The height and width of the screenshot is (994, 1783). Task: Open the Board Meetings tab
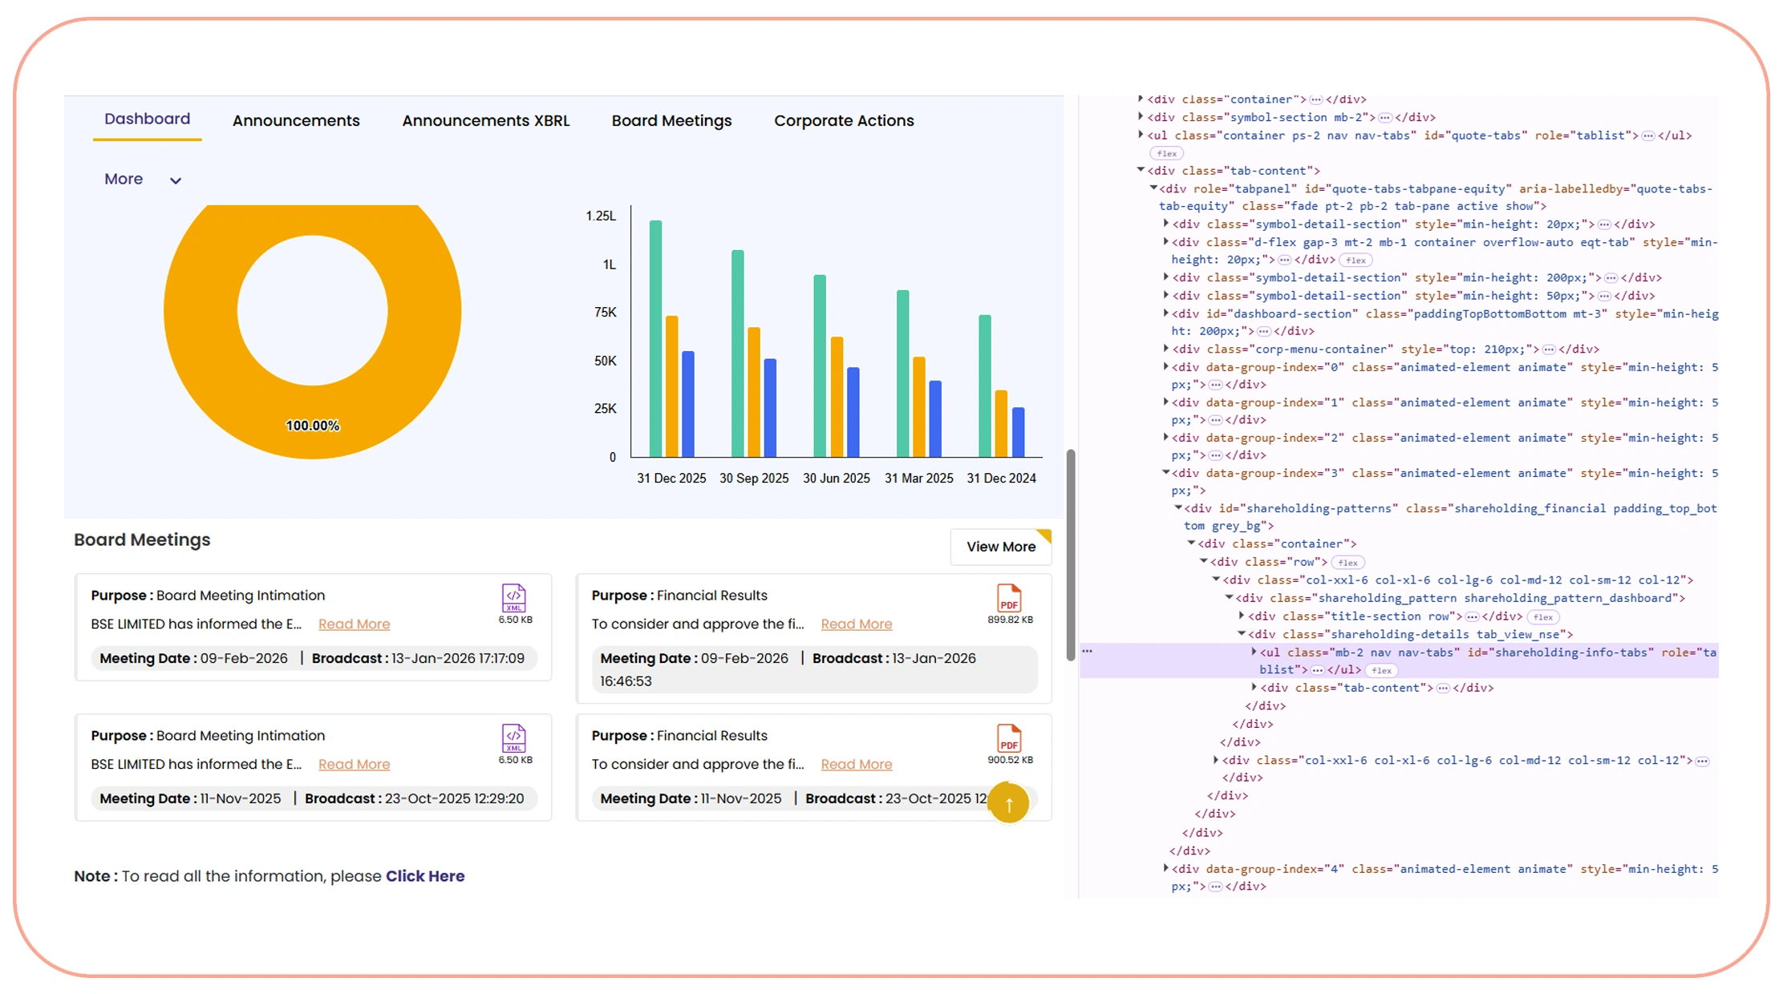click(671, 121)
